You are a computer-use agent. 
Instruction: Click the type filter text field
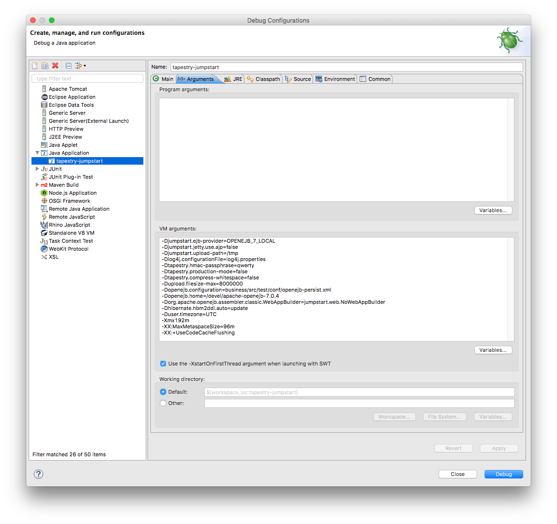(87, 79)
